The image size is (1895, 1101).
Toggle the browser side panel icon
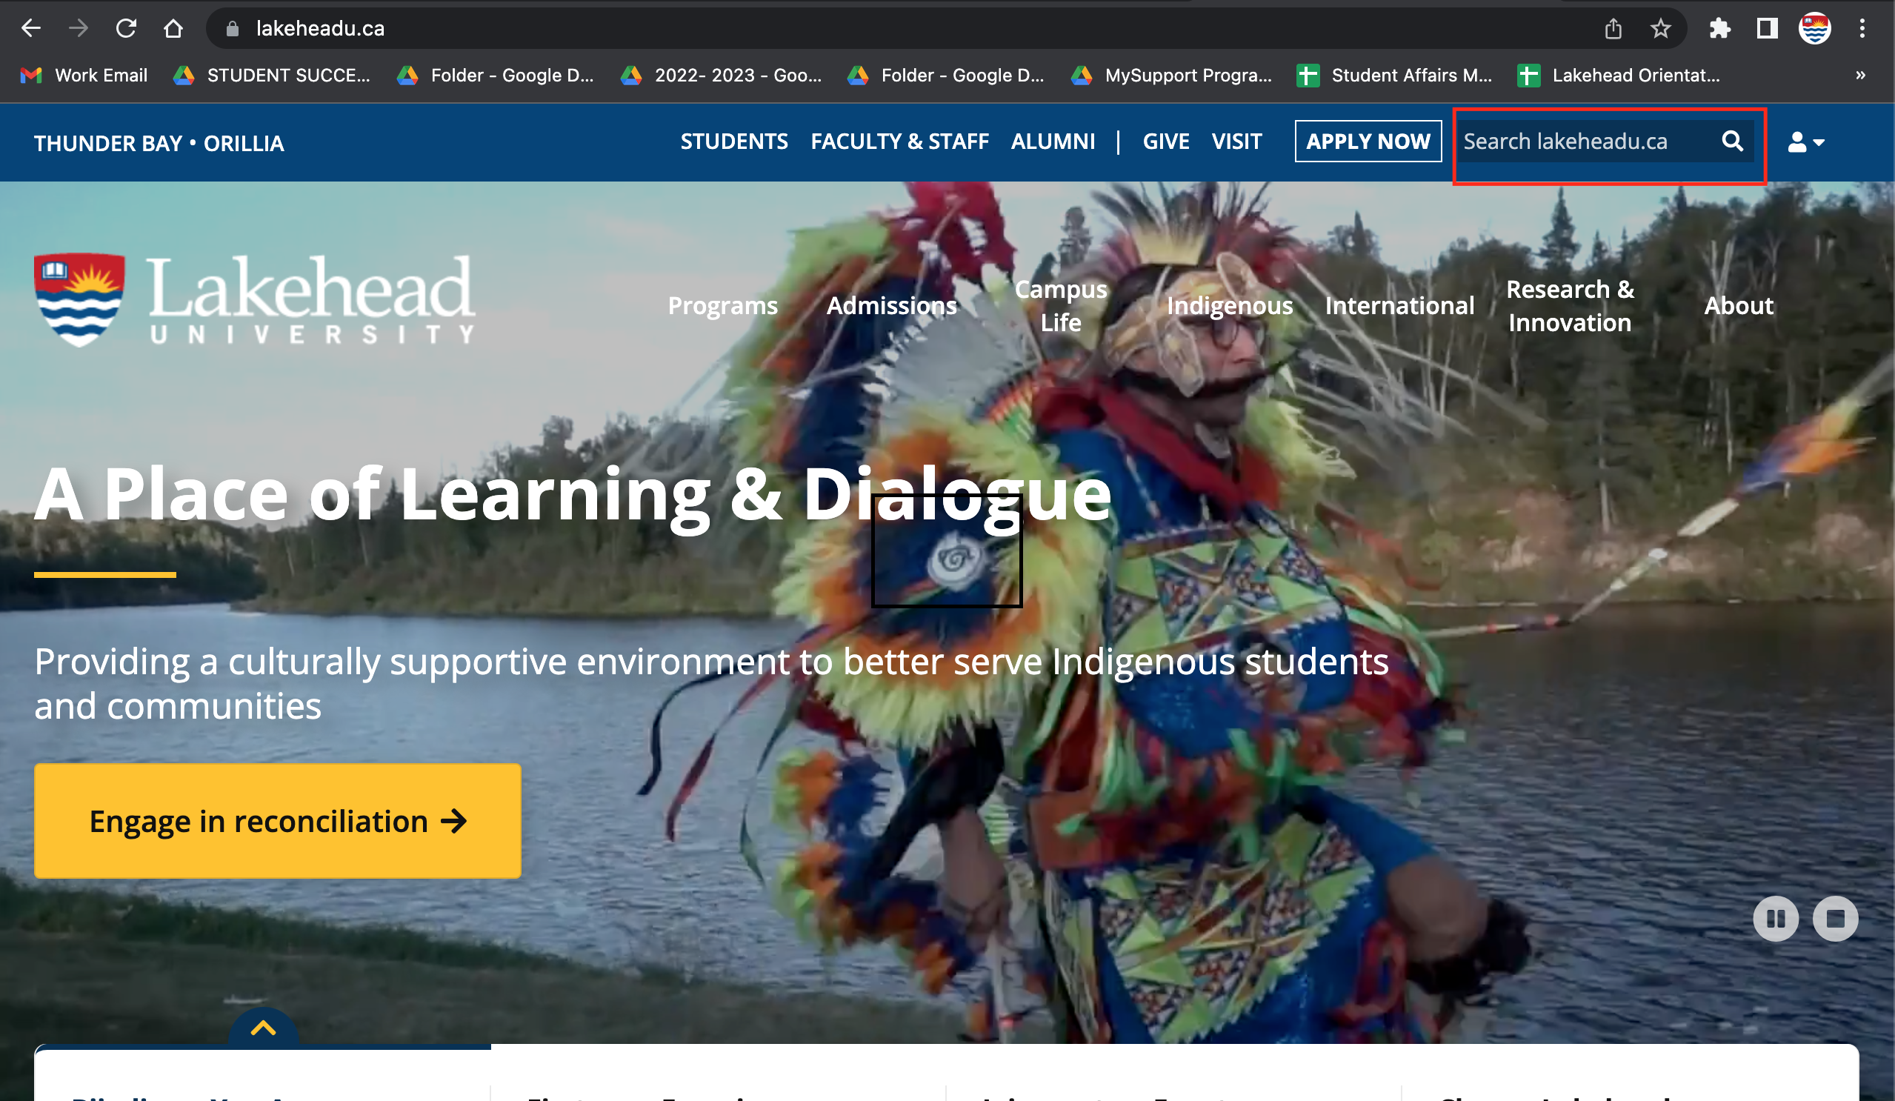[x=1767, y=29]
